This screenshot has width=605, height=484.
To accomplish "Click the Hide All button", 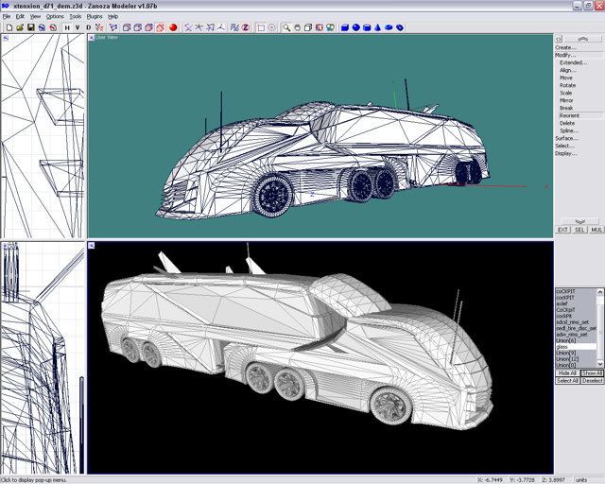I will [567, 373].
